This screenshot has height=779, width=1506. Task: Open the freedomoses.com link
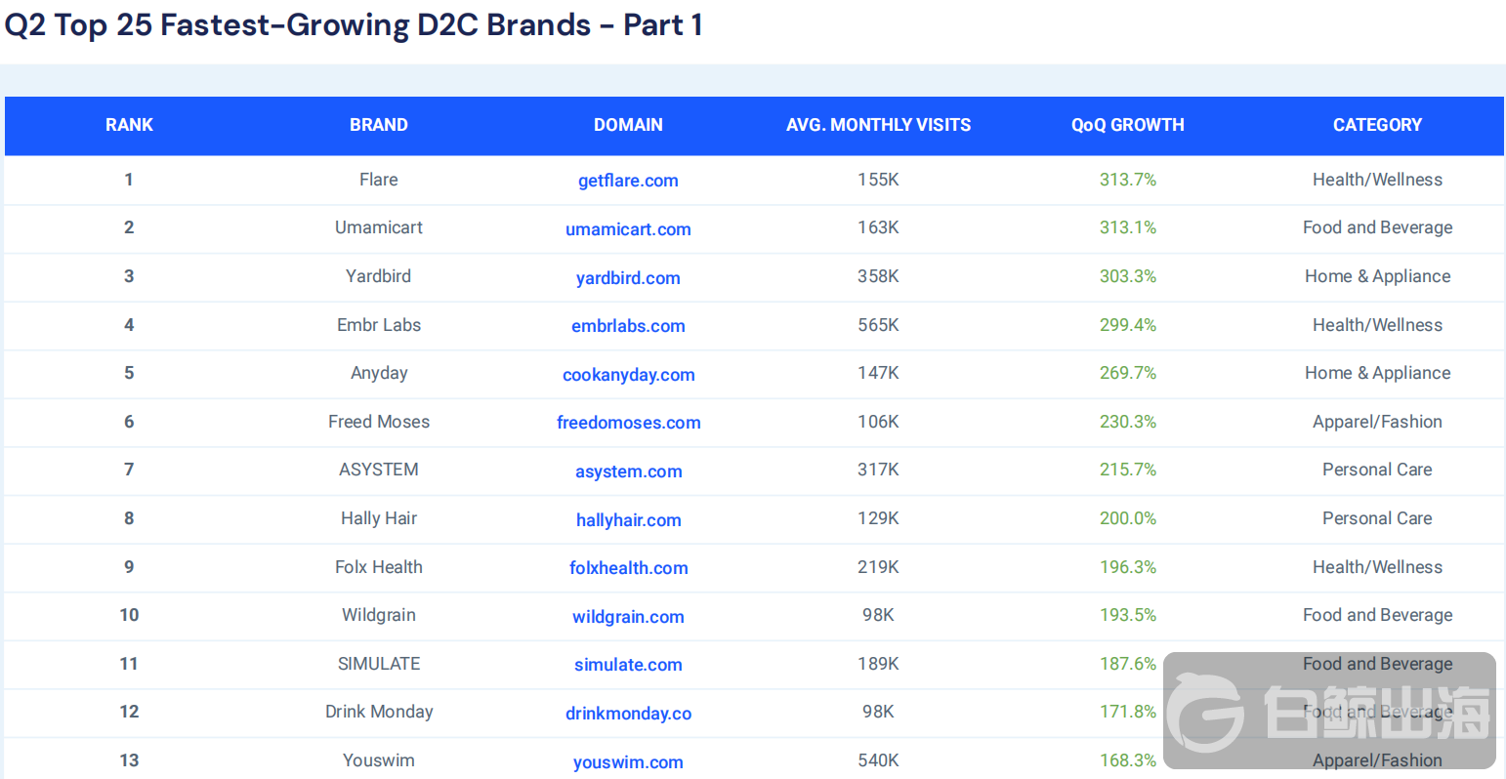[x=628, y=423]
